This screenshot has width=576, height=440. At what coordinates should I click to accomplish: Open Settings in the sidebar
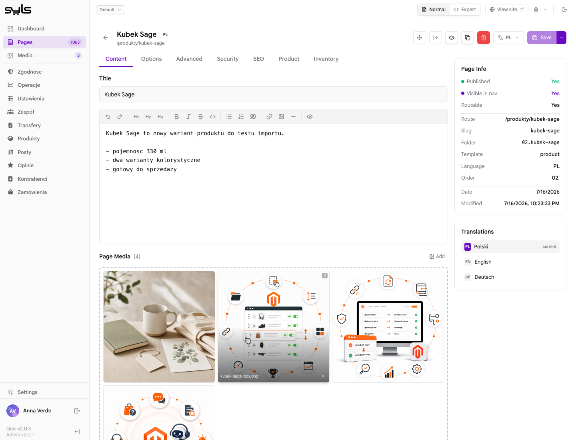(44, 392)
